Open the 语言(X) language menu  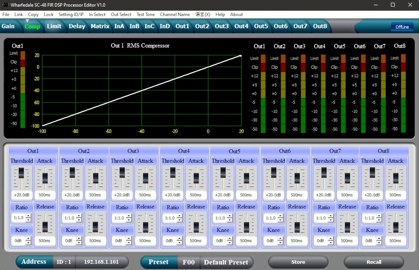coord(202,14)
